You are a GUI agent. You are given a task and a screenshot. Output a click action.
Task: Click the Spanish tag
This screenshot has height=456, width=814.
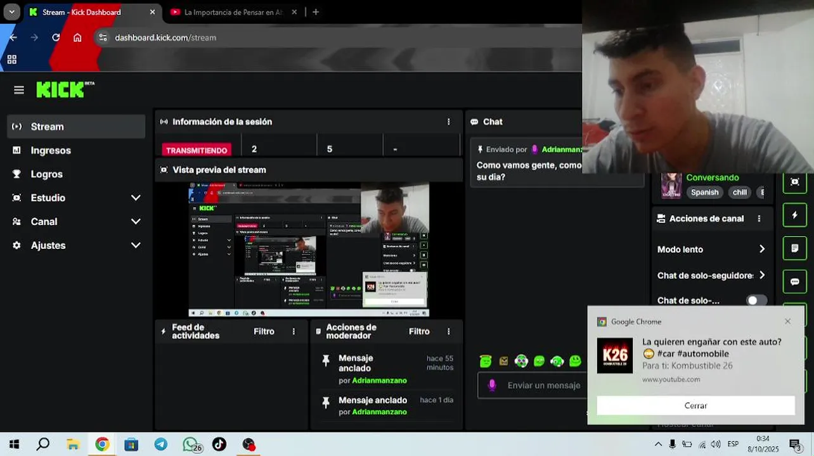click(x=705, y=193)
